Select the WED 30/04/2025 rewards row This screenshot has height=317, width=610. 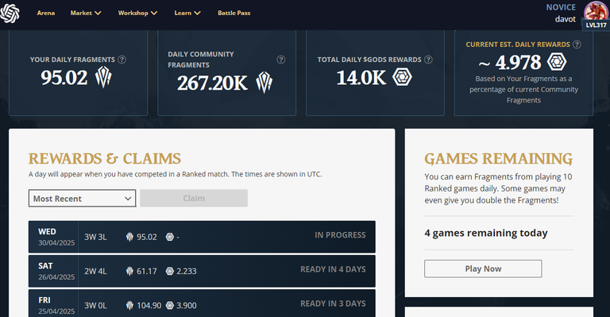coord(202,237)
